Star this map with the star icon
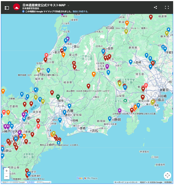The image size is (174, 185). coord(68,5)
